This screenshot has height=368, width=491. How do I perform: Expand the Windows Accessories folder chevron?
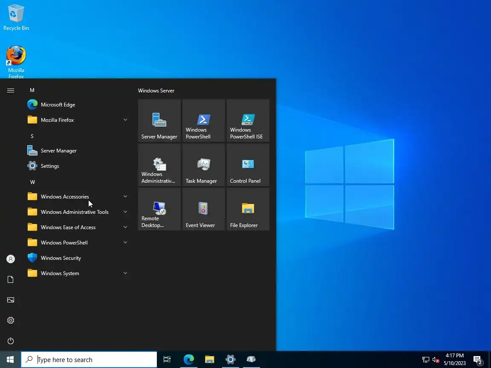(125, 196)
